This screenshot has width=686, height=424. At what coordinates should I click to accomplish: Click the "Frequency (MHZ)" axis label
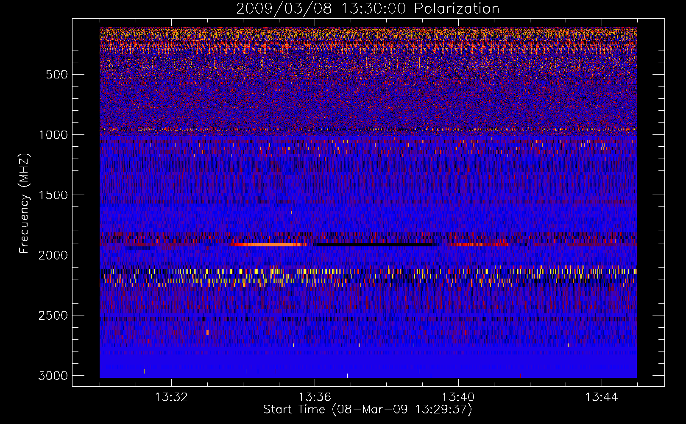(24, 204)
